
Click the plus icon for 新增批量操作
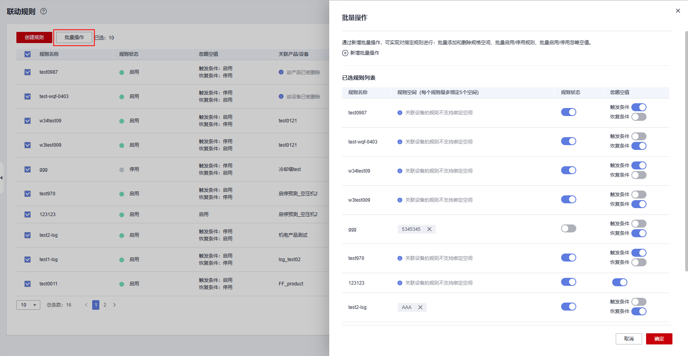pyautogui.click(x=345, y=53)
